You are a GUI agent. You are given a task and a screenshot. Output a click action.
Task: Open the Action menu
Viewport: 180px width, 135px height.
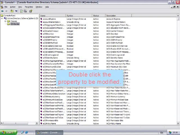click(x=13, y=7)
